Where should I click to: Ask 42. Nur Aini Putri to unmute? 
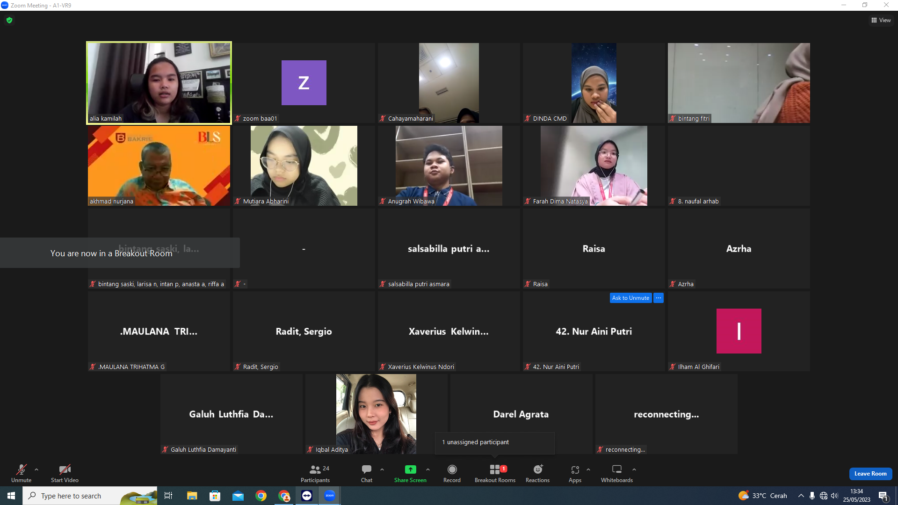(630, 298)
